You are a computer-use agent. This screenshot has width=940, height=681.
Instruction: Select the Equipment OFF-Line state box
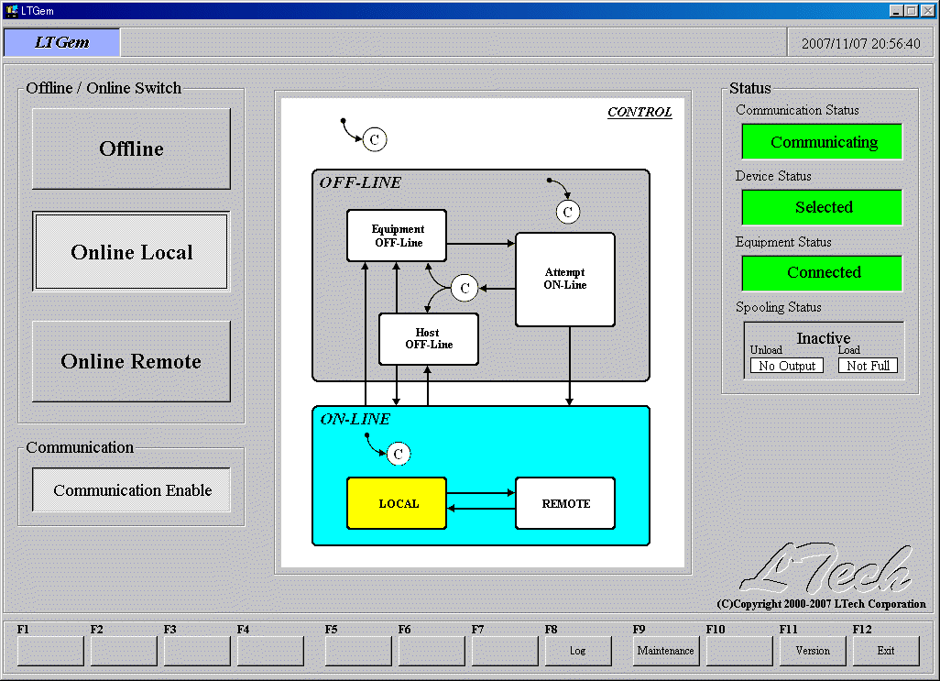[x=397, y=236]
